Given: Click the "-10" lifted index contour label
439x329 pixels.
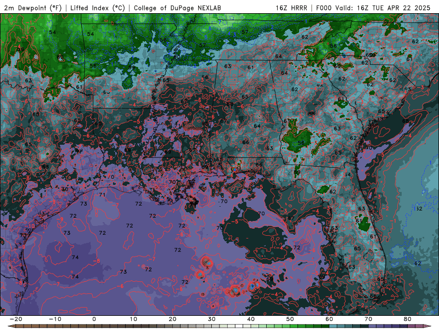Looking at the screenshot, I should 30,226.
